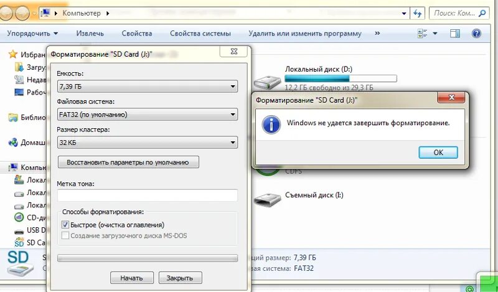
Task: Click the SD Card icon in sidebar
Action: click(19, 242)
